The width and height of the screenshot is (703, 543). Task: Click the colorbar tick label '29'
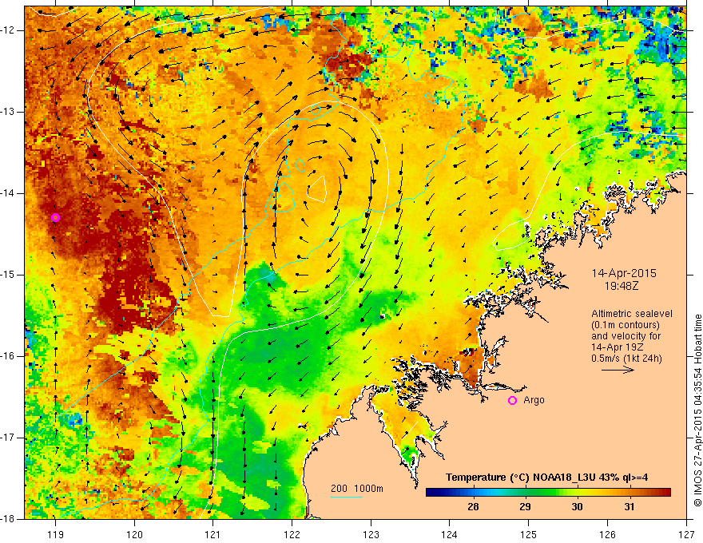point(525,507)
